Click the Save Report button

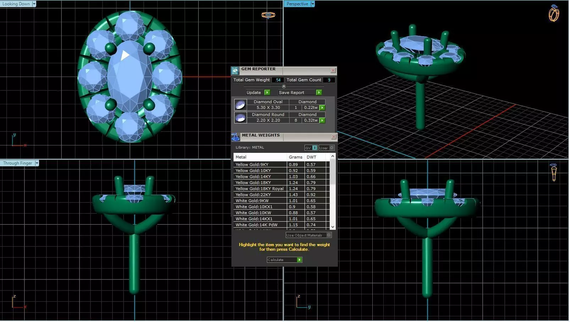click(x=300, y=93)
